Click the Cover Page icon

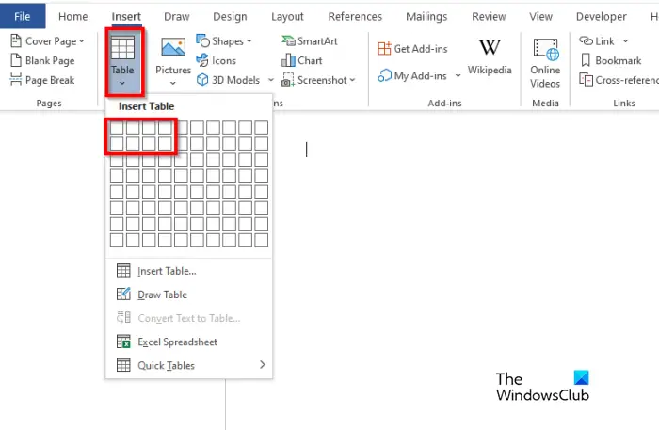click(16, 40)
